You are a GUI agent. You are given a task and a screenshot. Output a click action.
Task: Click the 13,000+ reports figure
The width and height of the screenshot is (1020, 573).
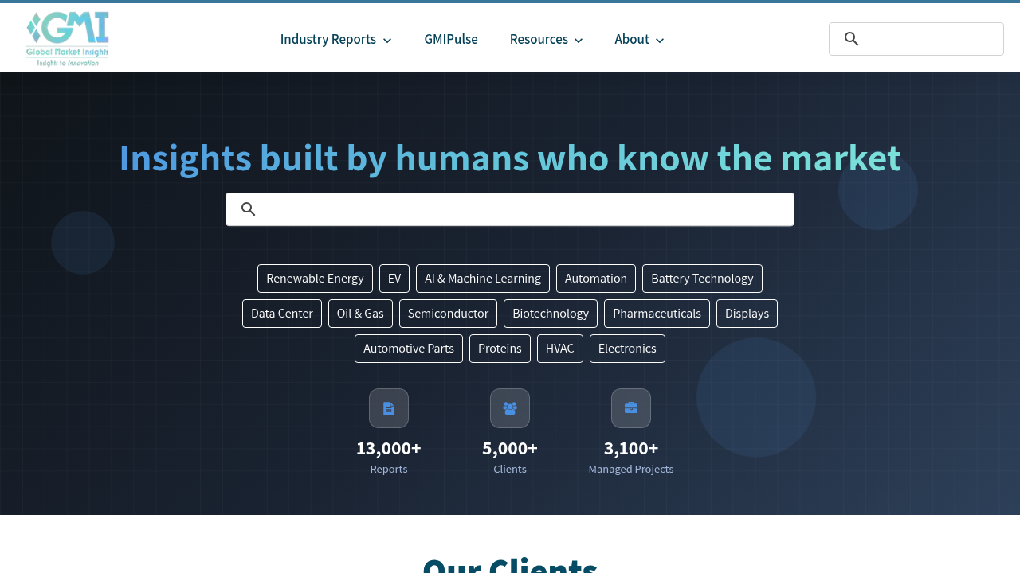pos(389,448)
